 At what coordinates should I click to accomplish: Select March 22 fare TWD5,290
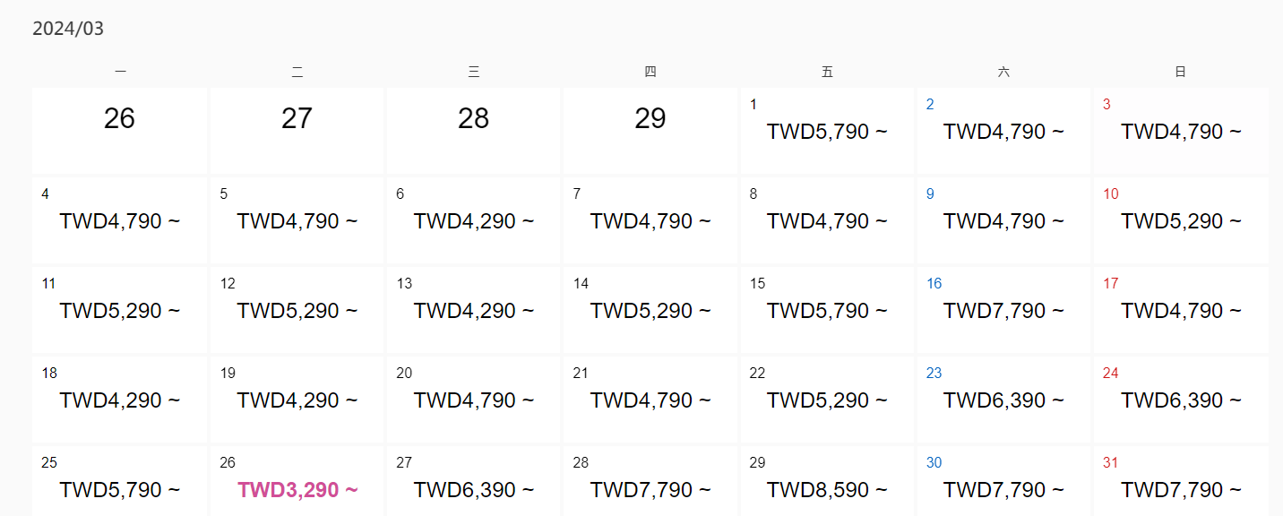coord(827,400)
